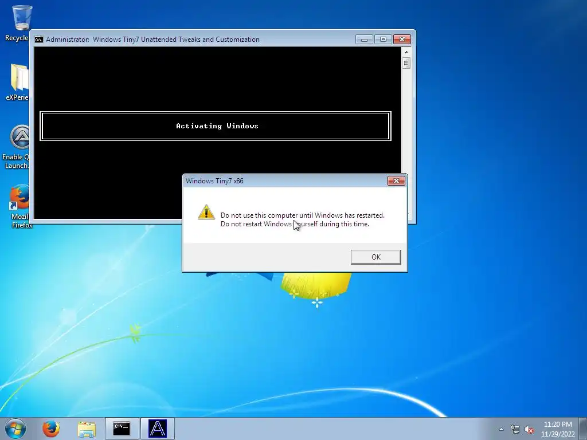
Task: Select Enable Quick Launch desktop shortcut
Action: tap(17, 147)
